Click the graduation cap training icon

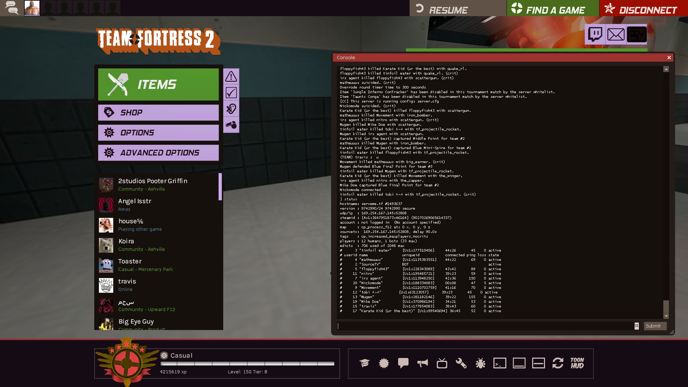(364, 363)
